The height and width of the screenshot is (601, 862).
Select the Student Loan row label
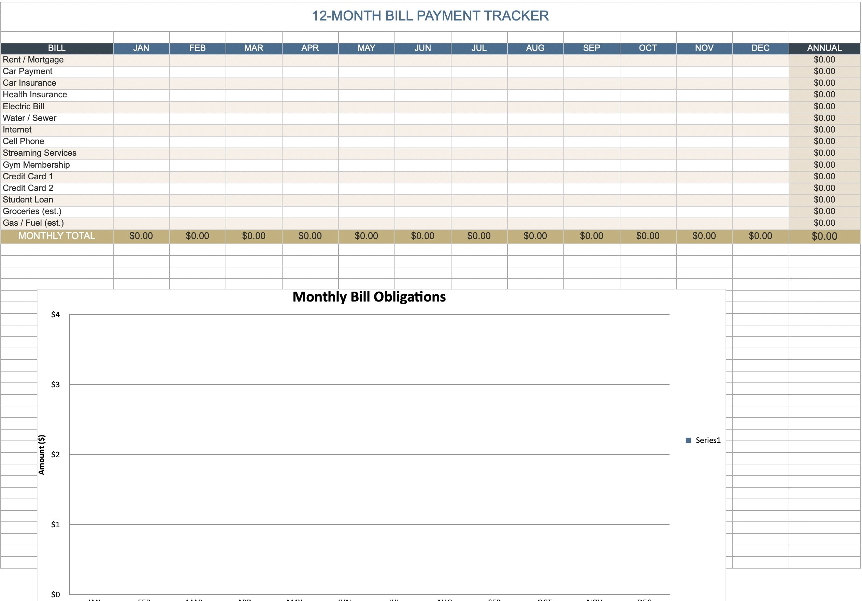[28, 200]
